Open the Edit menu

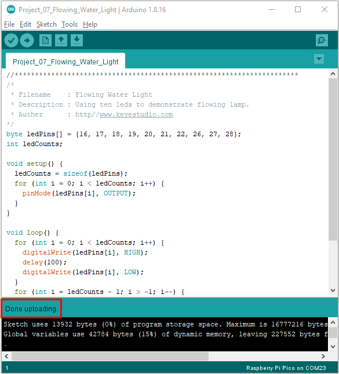(25, 24)
